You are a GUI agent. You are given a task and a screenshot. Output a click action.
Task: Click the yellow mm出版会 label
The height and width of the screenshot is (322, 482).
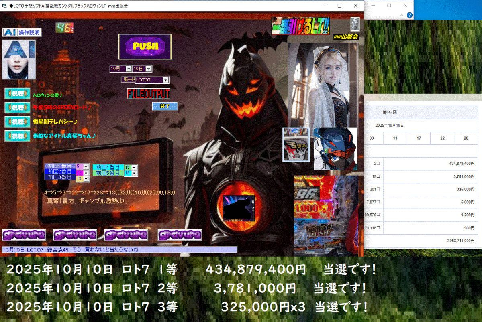click(346, 36)
